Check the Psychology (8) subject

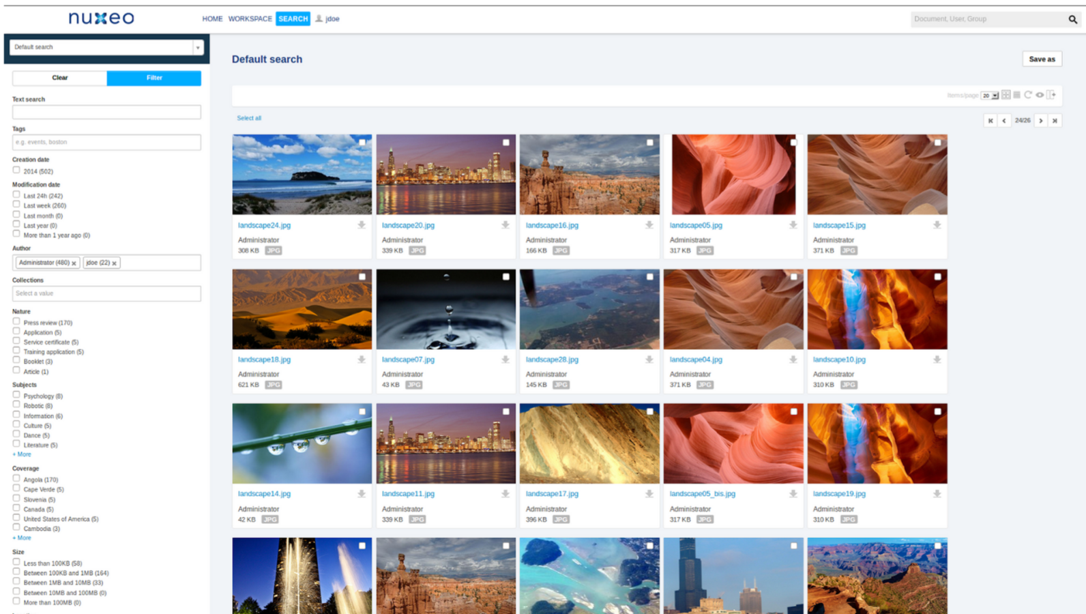coord(16,394)
